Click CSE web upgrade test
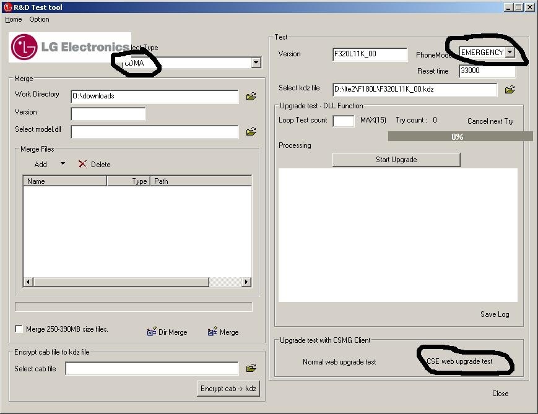The height and width of the screenshot is (414, 538). [459, 361]
